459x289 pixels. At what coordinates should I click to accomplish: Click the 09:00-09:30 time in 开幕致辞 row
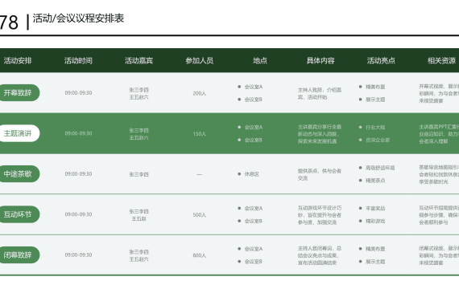tap(78, 93)
